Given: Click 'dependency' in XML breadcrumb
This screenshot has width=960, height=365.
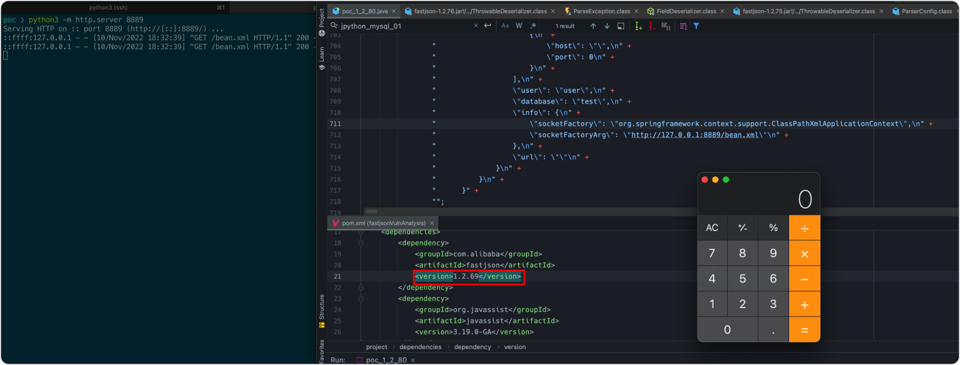Looking at the screenshot, I should pyautogui.click(x=472, y=346).
